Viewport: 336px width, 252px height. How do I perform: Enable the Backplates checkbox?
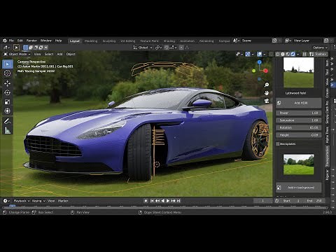(x=278, y=144)
